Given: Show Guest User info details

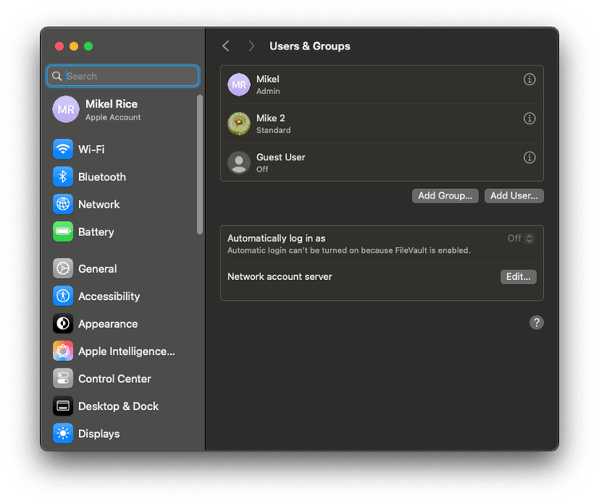Looking at the screenshot, I should (x=529, y=158).
